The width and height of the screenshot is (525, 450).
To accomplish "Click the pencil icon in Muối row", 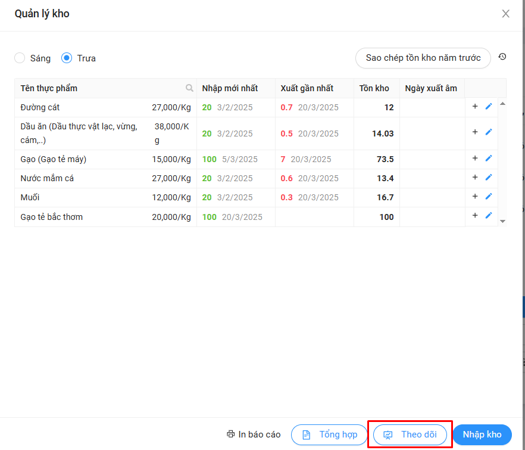I will (489, 197).
